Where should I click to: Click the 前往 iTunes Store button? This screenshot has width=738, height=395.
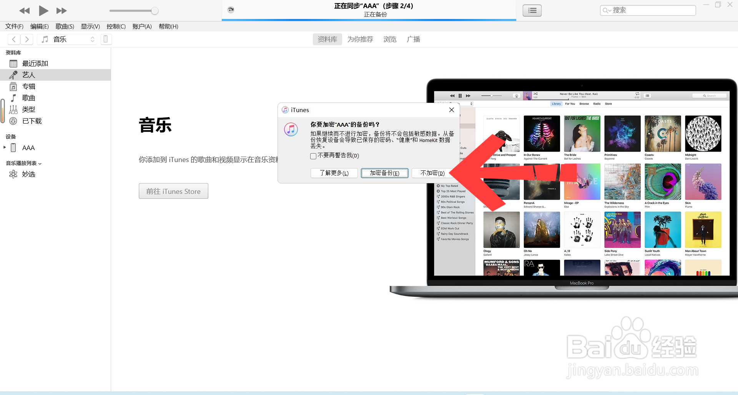[173, 191]
